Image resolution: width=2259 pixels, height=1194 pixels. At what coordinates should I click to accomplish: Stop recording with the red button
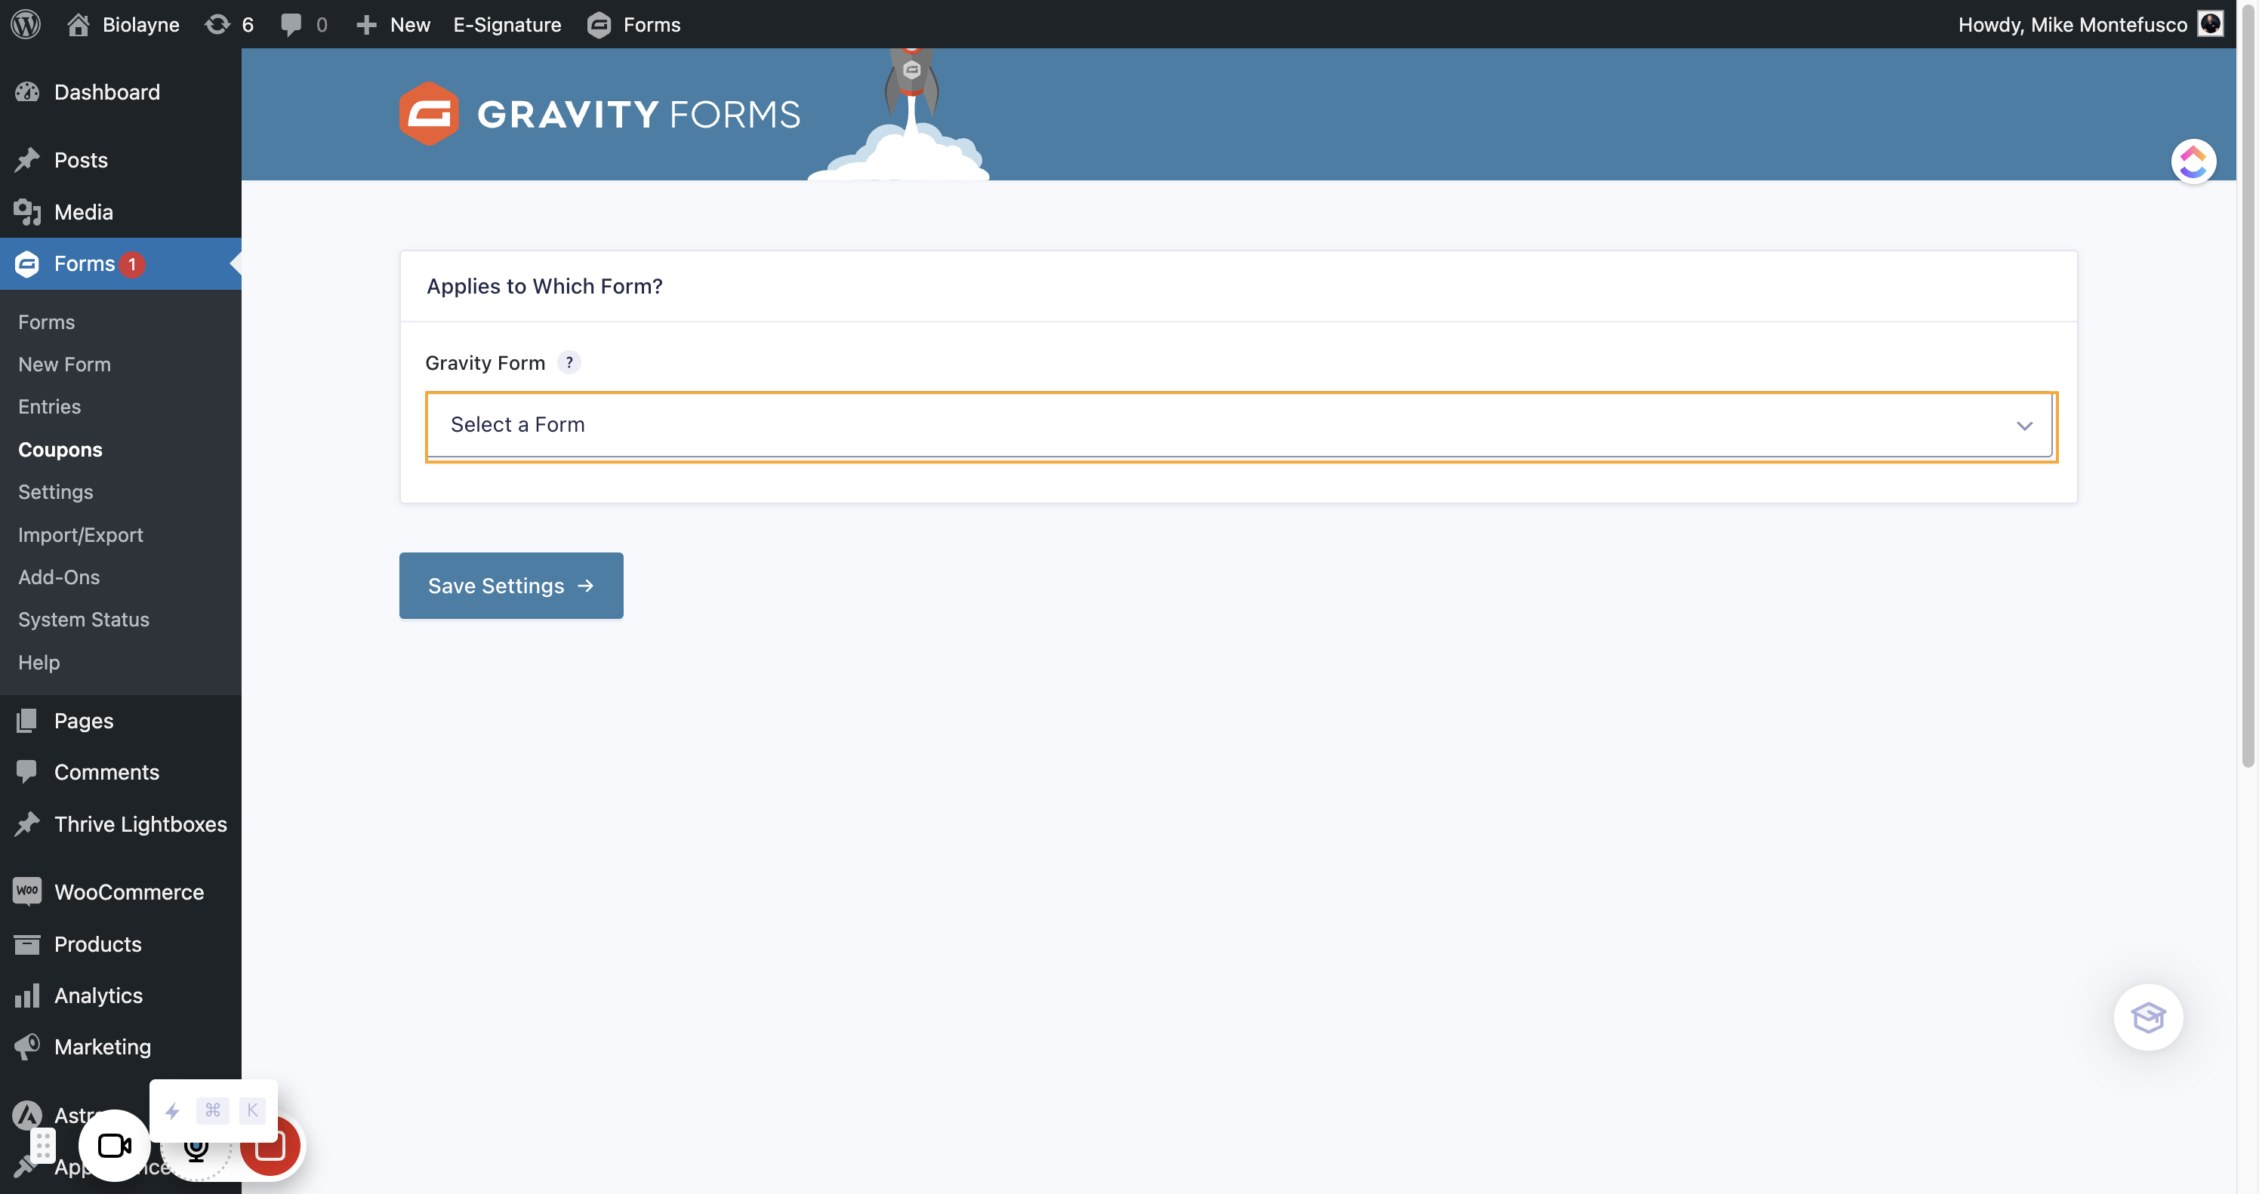pyautogui.click(x=271, y=1145)
